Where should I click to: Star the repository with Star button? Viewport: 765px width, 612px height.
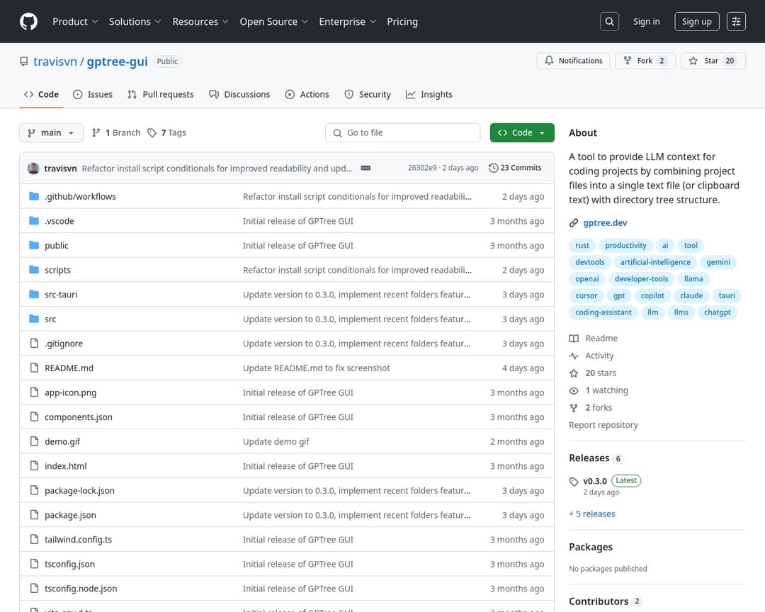click(713, 61)
